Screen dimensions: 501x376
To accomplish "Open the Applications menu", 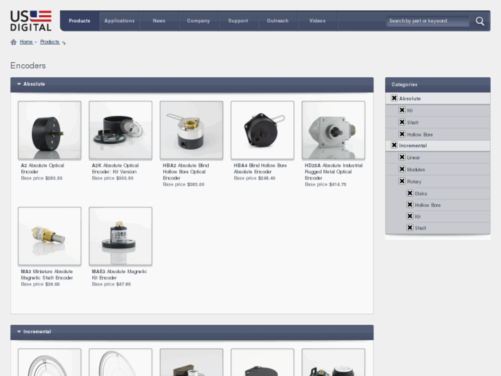I will (x=119, y=21).
